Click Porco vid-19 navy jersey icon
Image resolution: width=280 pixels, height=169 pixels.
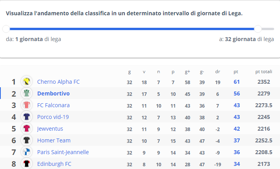tap(27, 117)
